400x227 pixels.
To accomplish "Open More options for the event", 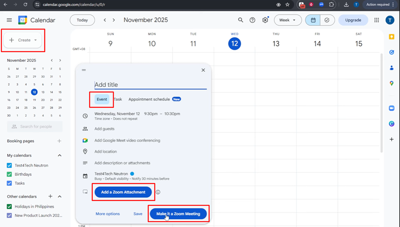I will tap(108, 214).
